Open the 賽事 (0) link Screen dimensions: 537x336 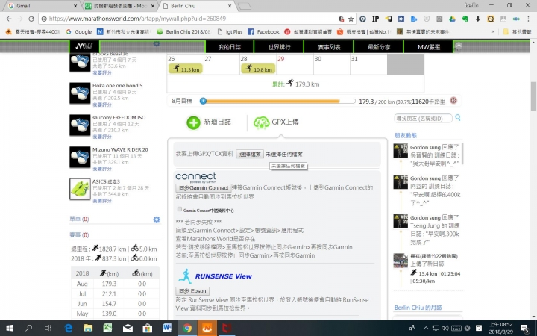click(x=79, y=235)
